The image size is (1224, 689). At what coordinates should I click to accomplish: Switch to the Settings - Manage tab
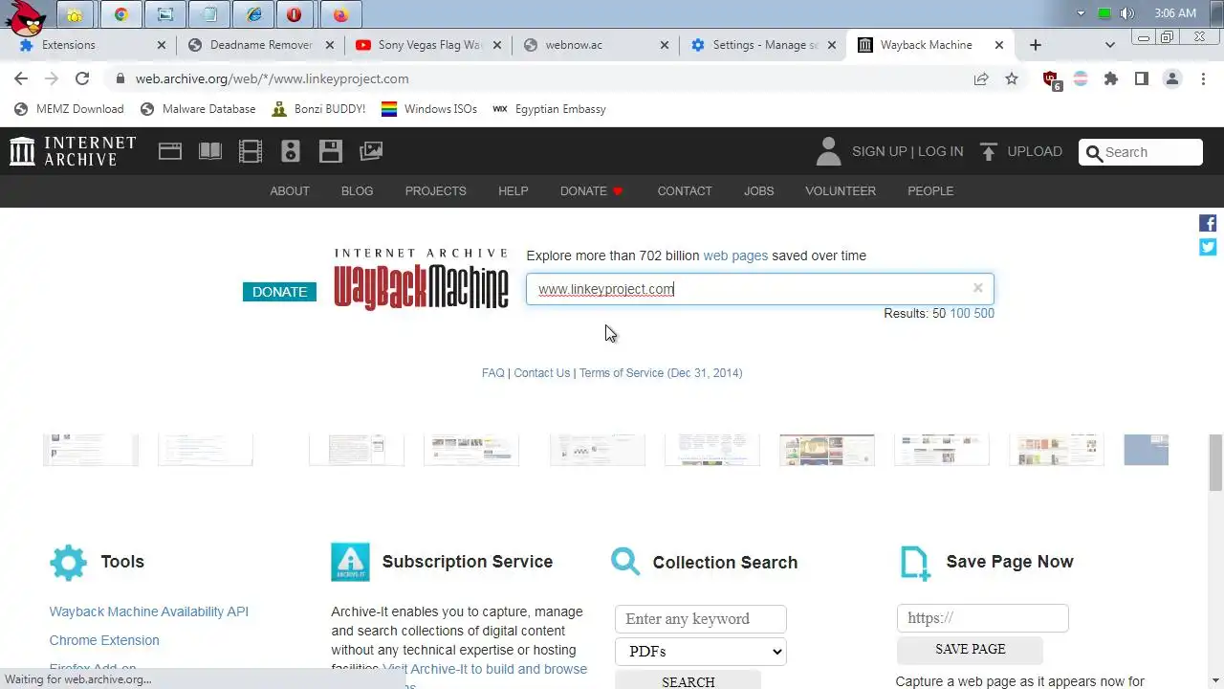click(763, 45)
